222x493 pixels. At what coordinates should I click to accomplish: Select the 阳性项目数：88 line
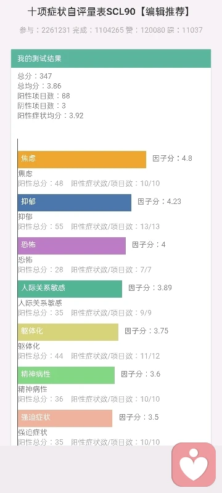44,96
